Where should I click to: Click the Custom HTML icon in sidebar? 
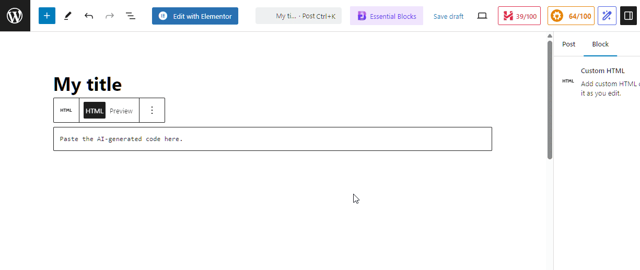coord(568,81)
